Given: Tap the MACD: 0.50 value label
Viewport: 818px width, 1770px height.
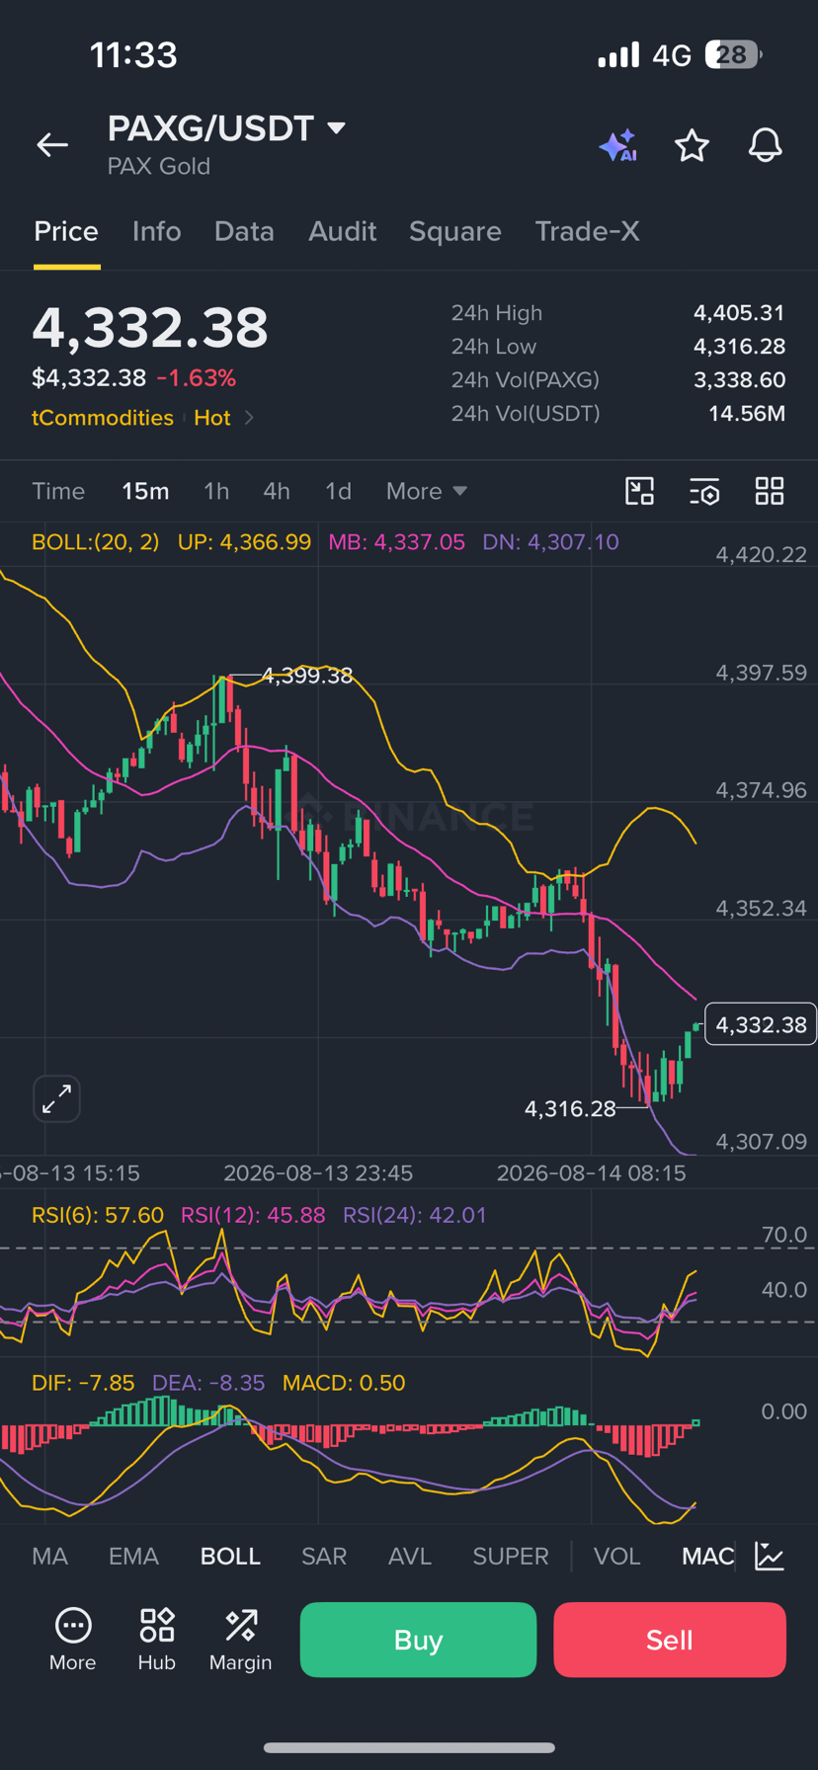Looking at the screenshot, I should coord(344,1383).
